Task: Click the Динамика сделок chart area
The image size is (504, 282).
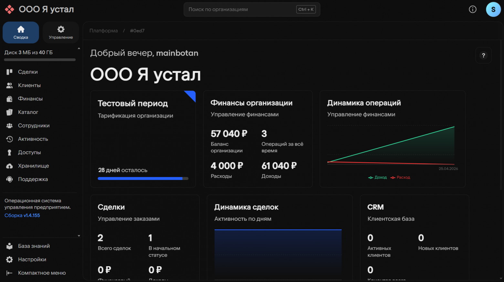Action: pos(278,254)
